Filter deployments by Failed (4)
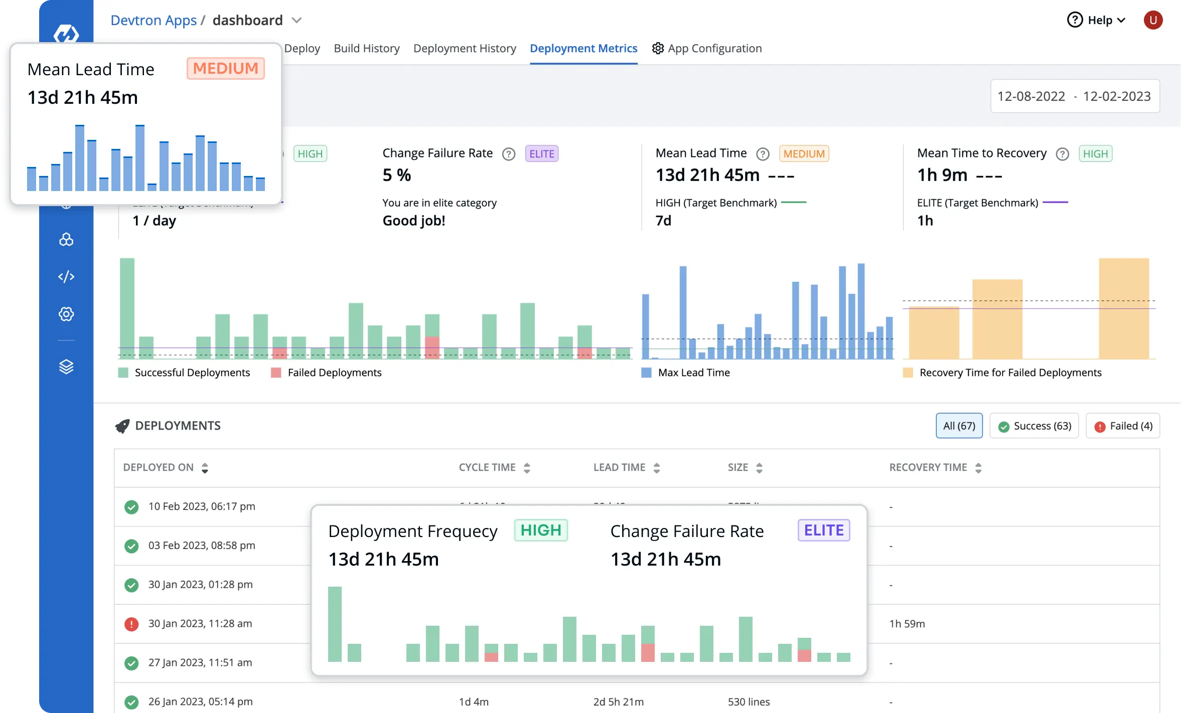Viewport: 1181px width, 713px height. 1123,426
